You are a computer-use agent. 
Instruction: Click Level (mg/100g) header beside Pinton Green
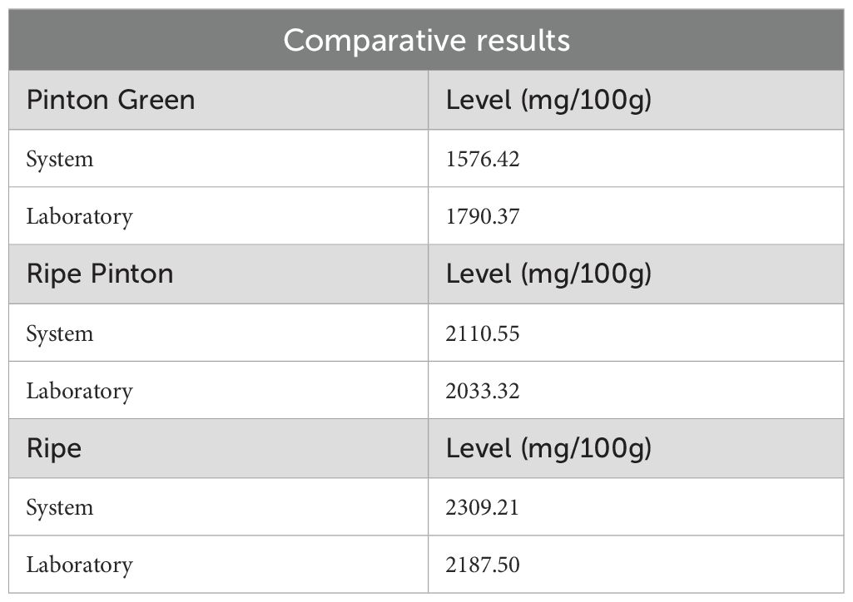[x=548, y=101]
